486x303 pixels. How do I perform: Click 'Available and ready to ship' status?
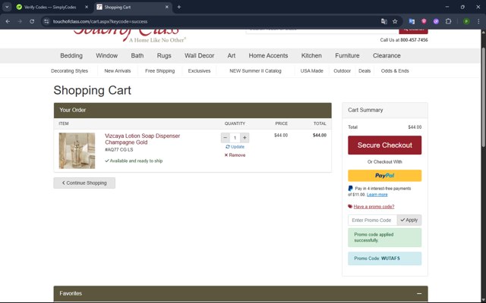[134, 161]
